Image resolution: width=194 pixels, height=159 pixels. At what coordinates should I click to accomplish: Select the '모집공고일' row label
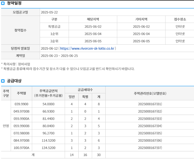[x=20, y=12]
